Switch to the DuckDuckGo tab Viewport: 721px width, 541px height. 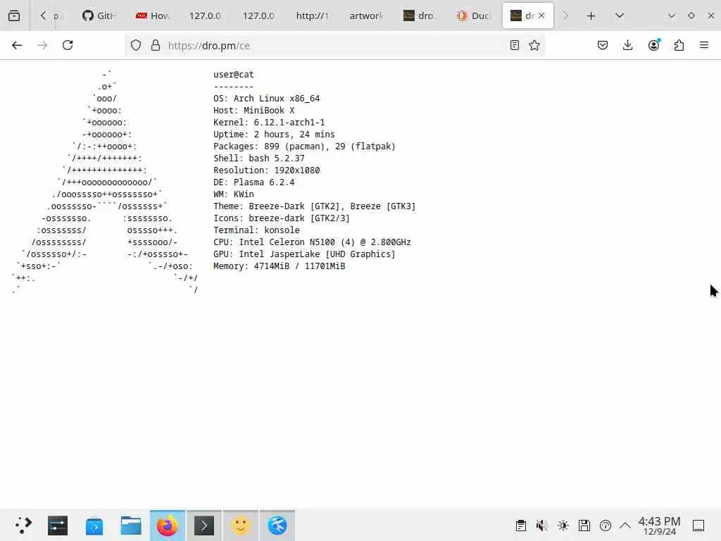point(473,15)
